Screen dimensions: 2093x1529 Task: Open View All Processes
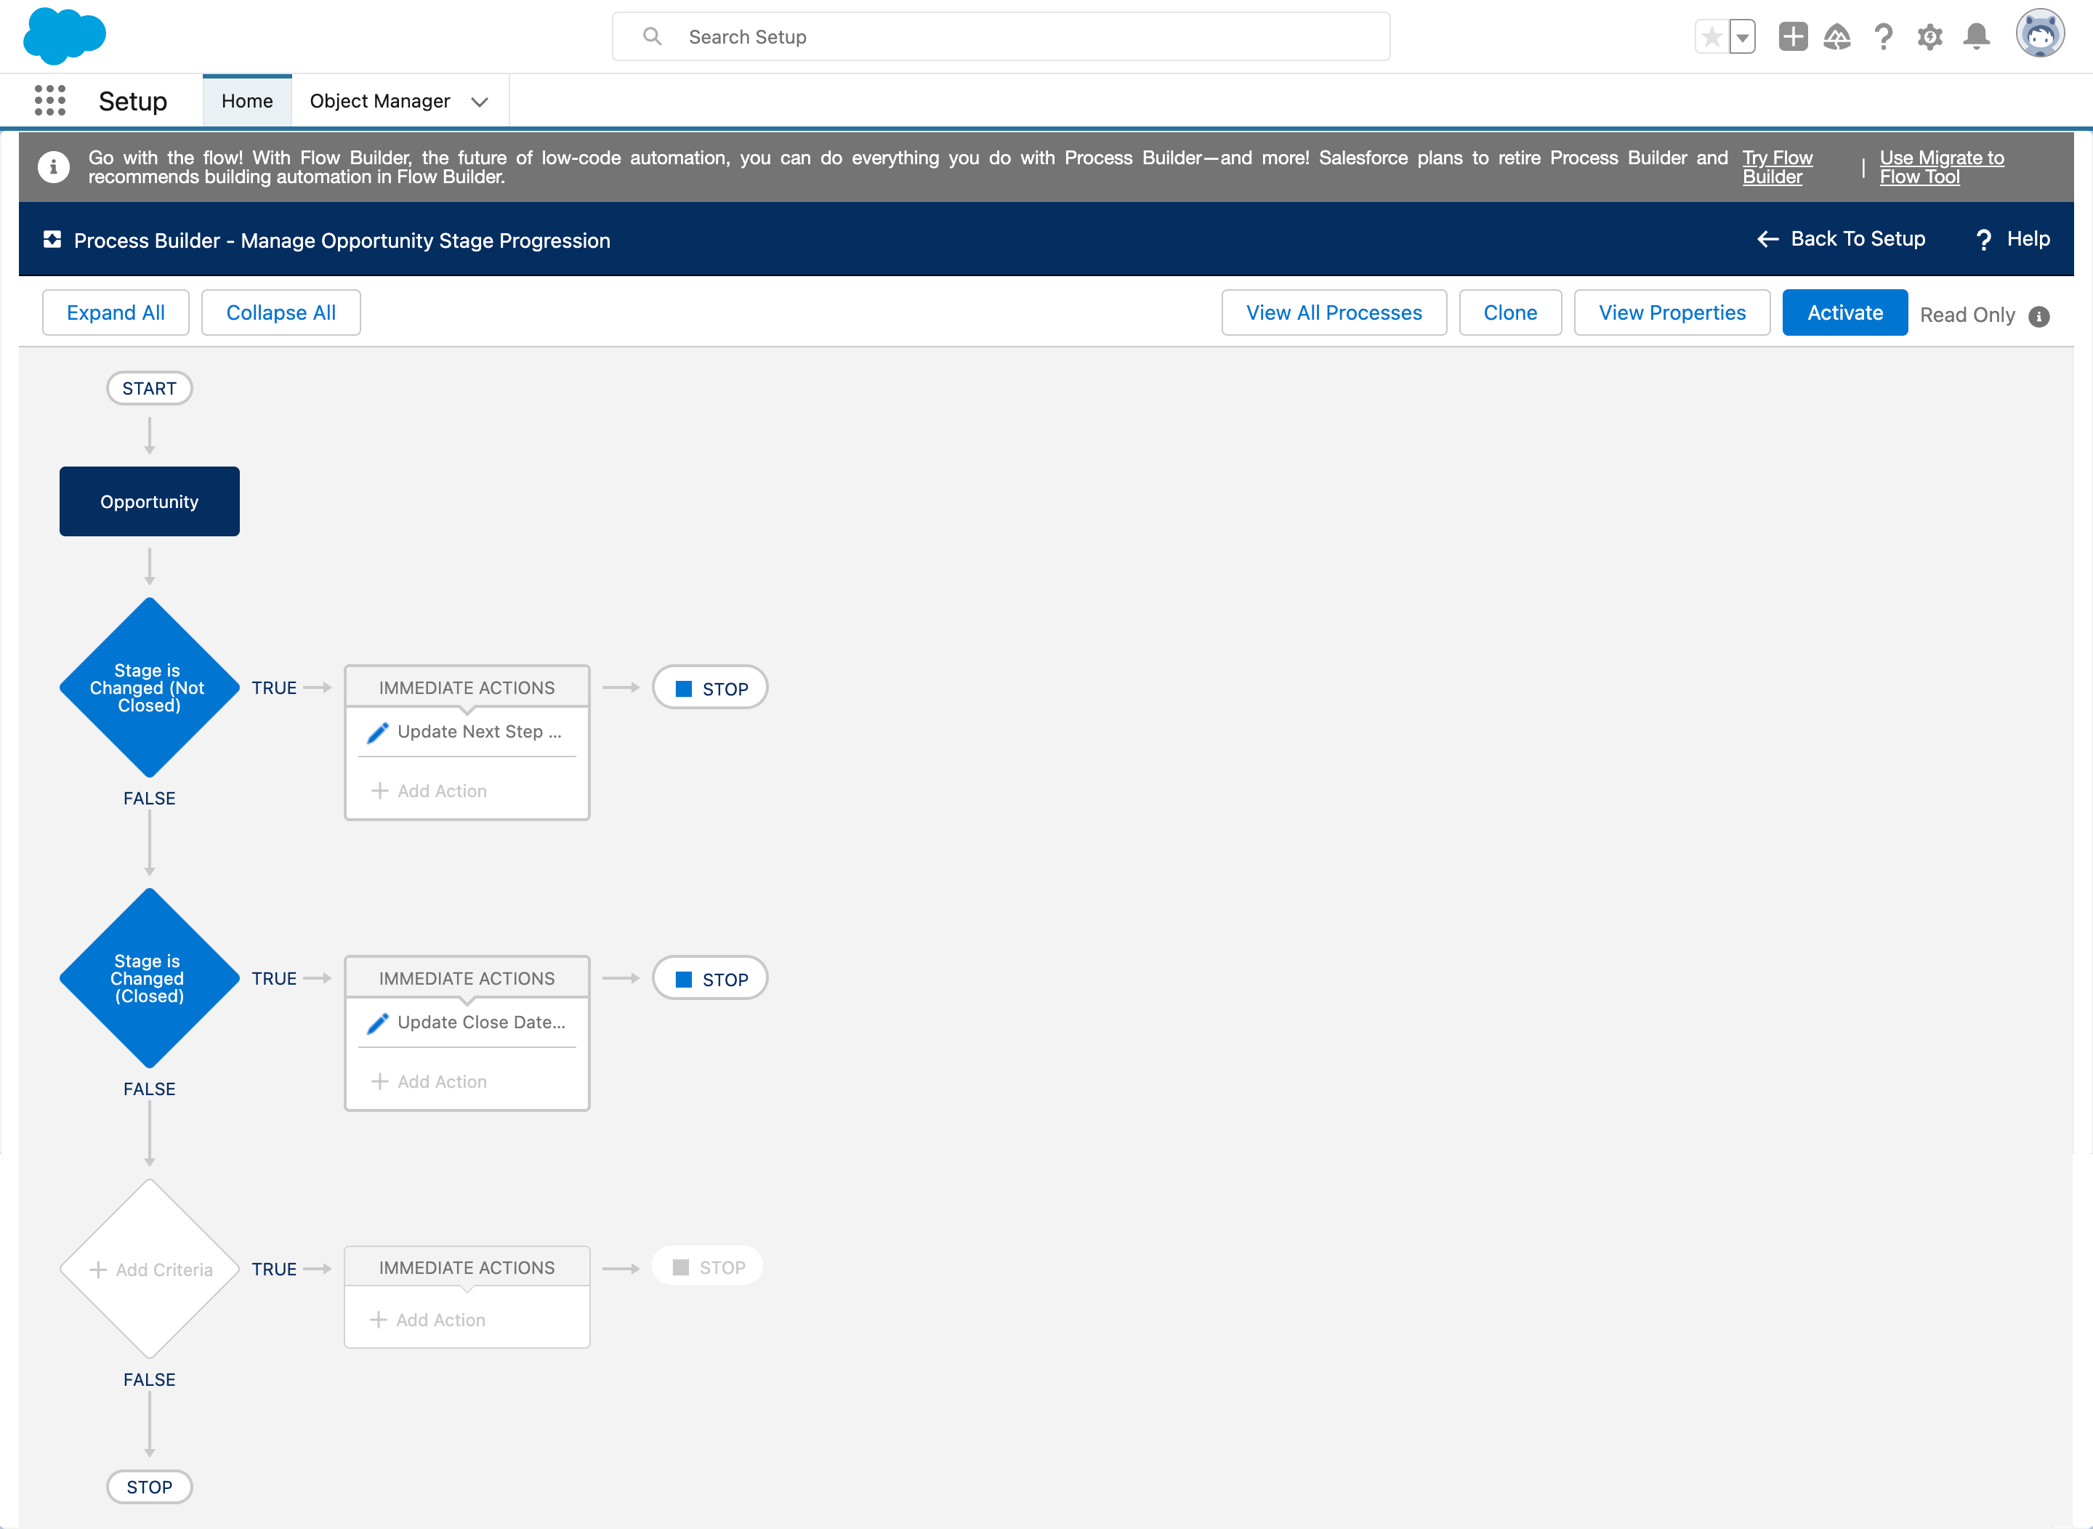click(x=1334, y=312)
